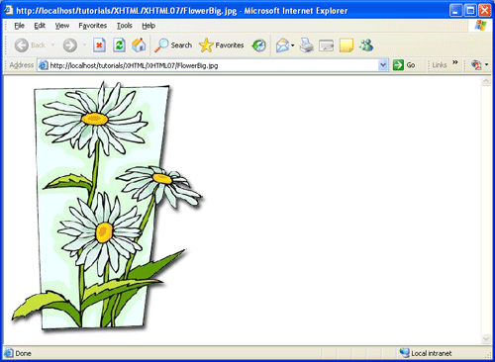Expand the Links toolbar chevron
495x362 pixels.
coord(455,62)
